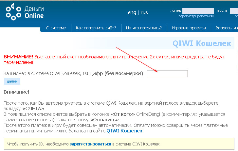Select the «От кого» column text
This screenshot has height=151, width=238.
(x=123, y=114)
